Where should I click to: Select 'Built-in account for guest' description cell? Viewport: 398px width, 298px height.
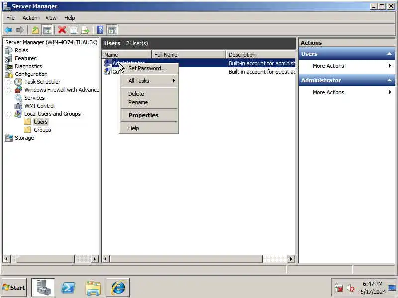point(262,72)
